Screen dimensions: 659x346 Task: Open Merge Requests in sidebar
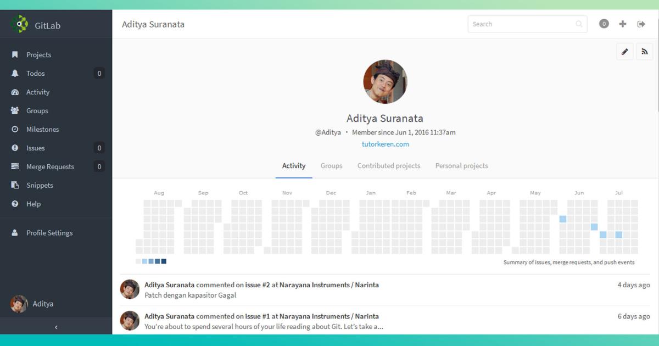pos(50,167)
